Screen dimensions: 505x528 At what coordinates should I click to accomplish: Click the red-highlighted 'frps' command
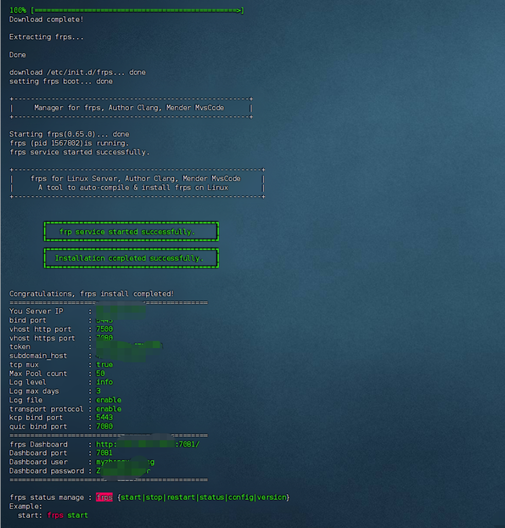(105, 498)
